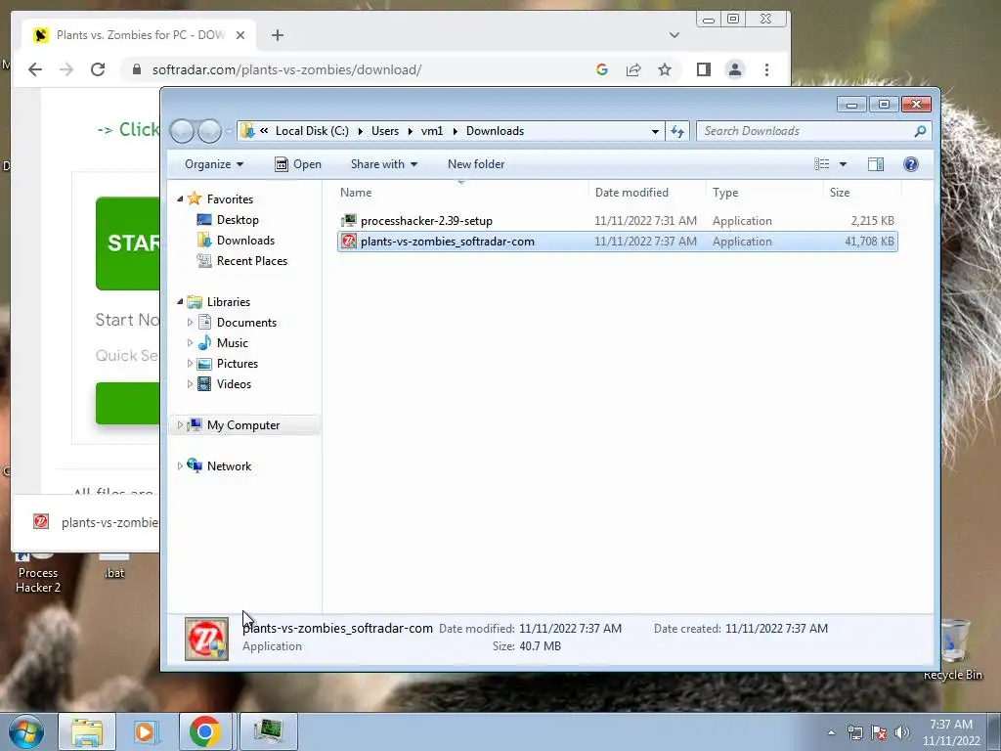Viewport: 1001px width, 751px height.
Task: Collapse the Libraries group
Action: (180, 302)
